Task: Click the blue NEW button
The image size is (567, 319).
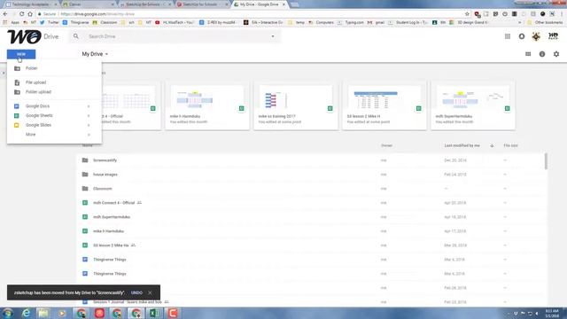Action: (x=21, y=54)
